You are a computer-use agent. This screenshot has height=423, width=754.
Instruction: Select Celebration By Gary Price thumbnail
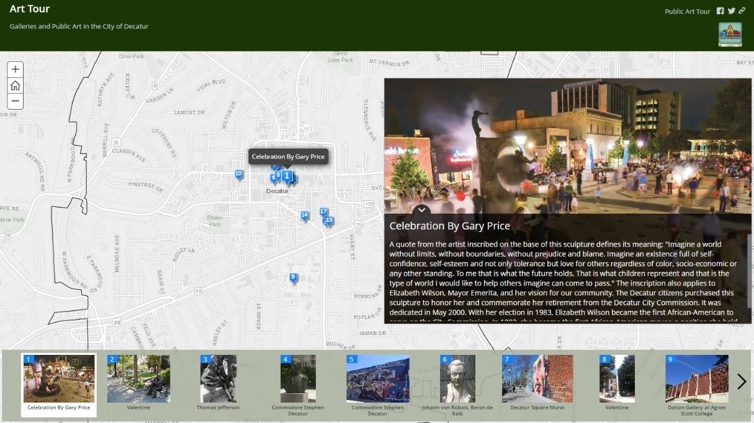click(59, 385)
